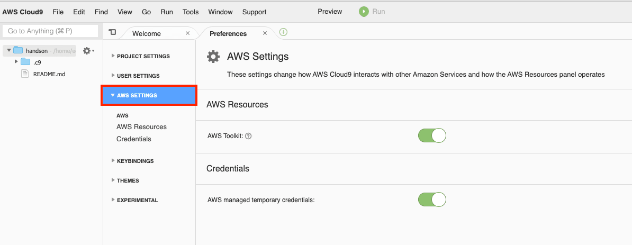Select the README.md file icon

tap(25, 74)
